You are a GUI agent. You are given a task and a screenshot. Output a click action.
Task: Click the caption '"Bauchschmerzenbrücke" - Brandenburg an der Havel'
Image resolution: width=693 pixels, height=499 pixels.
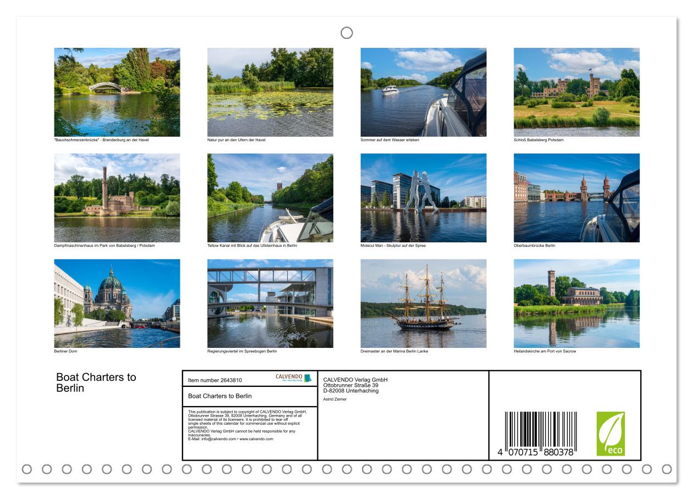[101, 140]
